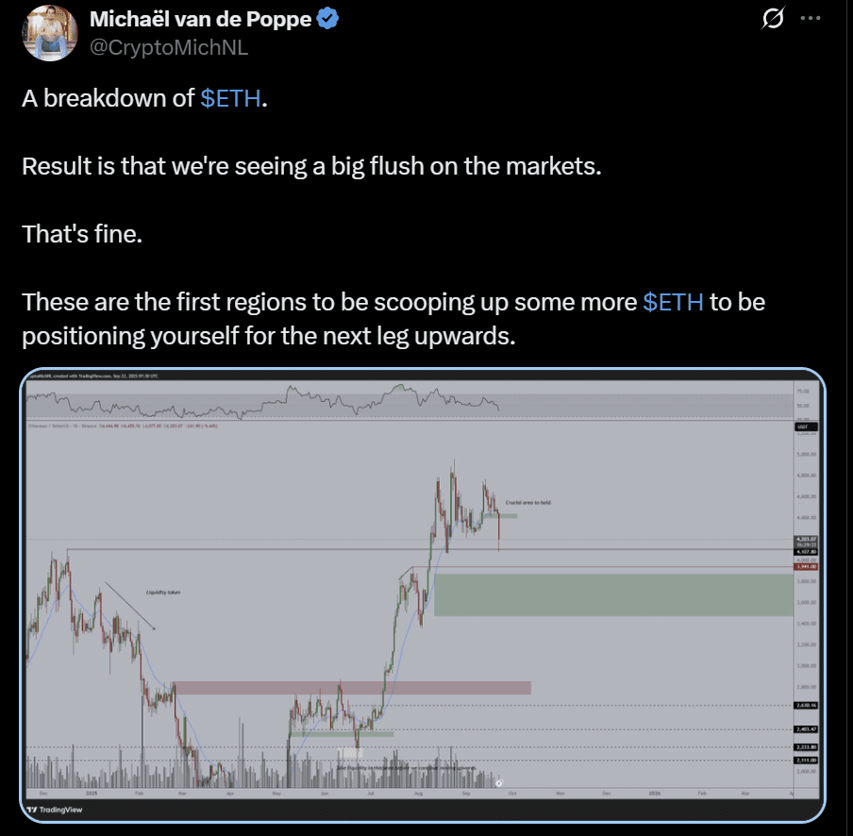
Task: Click the 2,638.16 price level label
Action: coord(805,705)
